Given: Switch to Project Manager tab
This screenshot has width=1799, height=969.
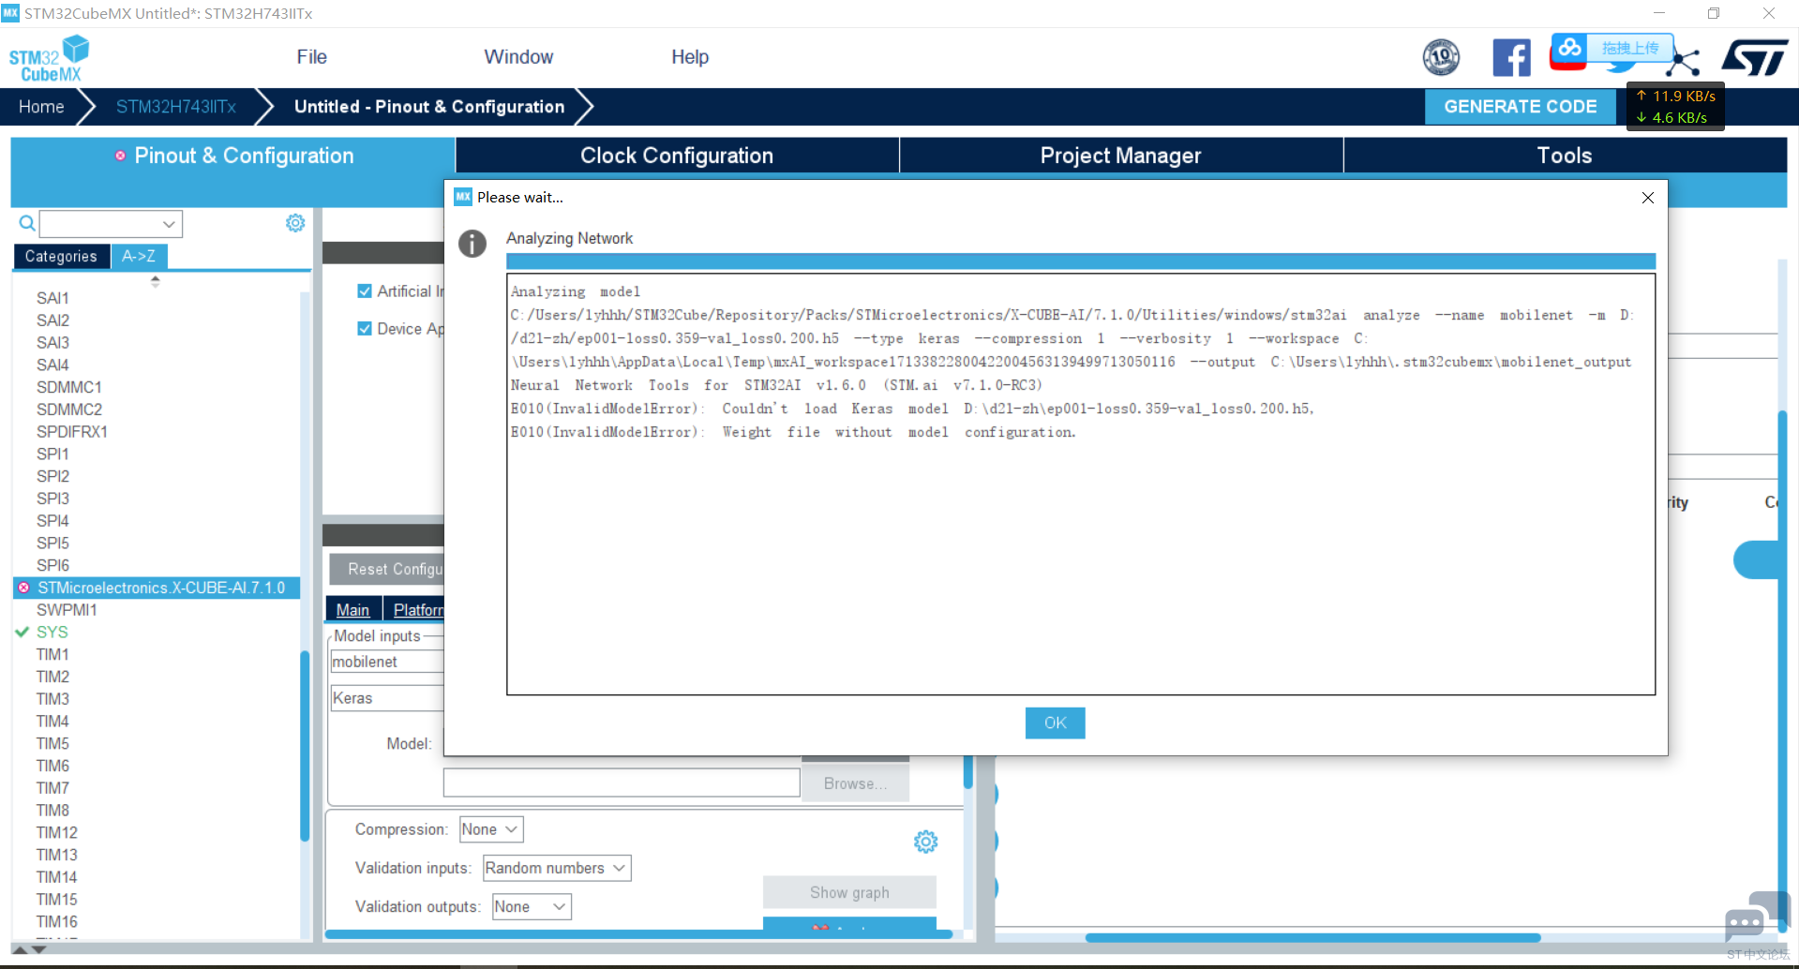Looking at the screenshot, I should point(1120,156).
